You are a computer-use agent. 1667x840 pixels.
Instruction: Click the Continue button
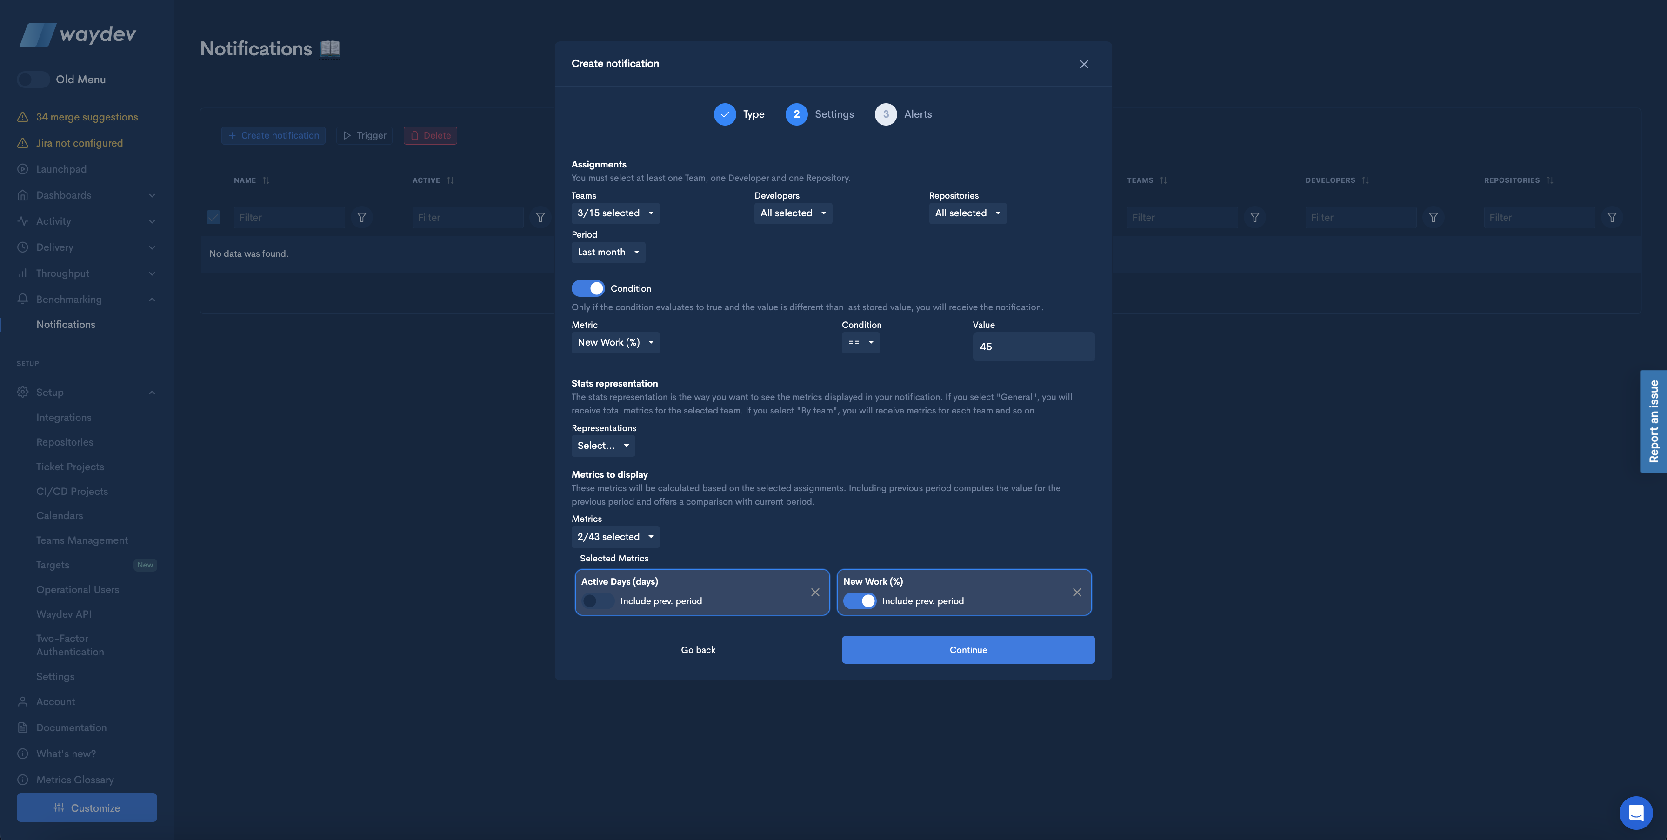tap(967, 650)
